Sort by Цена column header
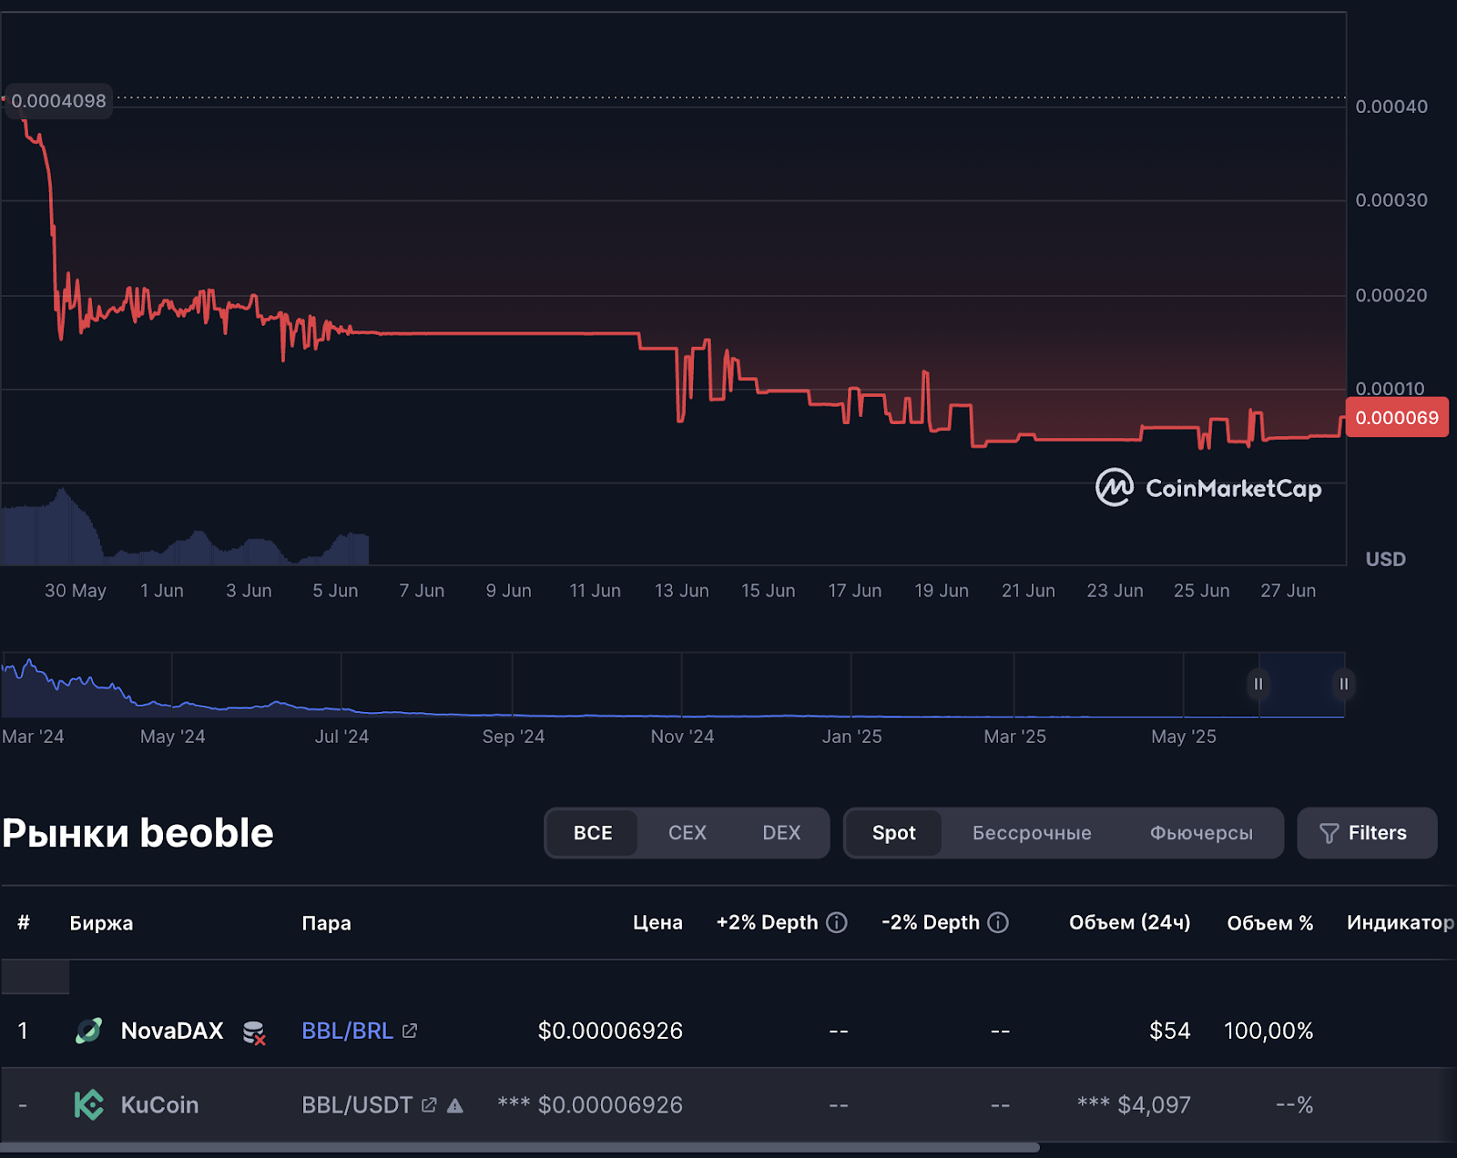Screen dimensions: 1457x1158 point(657,922)
